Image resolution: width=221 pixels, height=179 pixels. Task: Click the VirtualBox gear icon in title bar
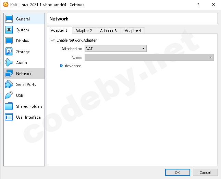coord(5,4)
